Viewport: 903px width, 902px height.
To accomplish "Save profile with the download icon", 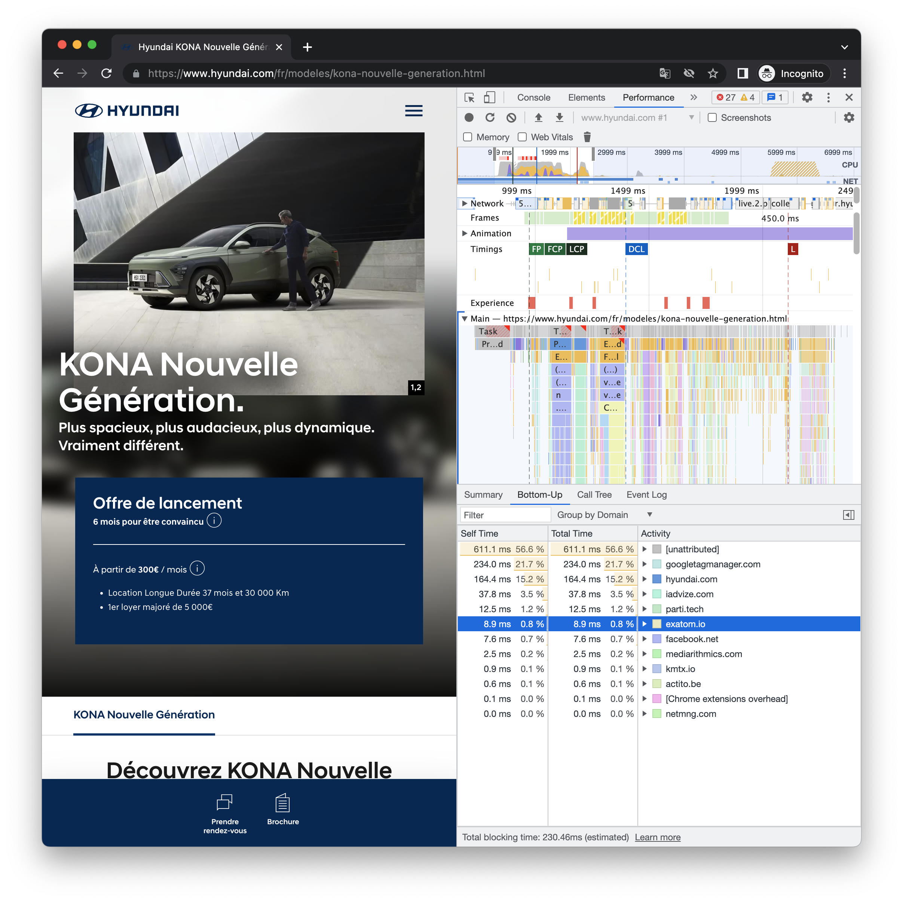I will coord(560,118).
